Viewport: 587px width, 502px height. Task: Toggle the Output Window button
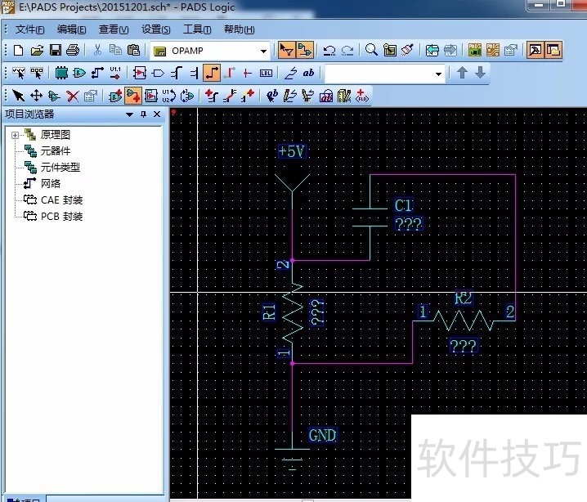point(535,50)
